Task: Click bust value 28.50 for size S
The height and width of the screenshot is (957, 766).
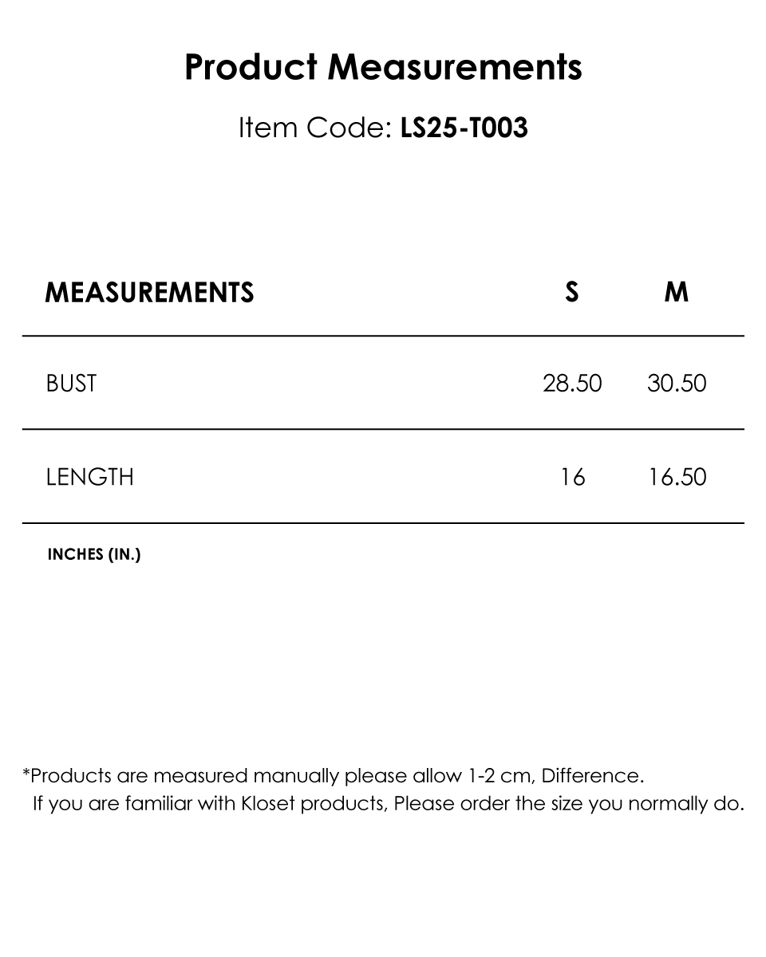Action: [x=572, y=384]
